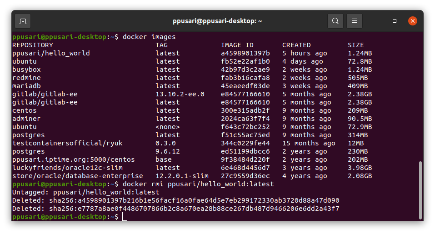435x234 pixels.
Task: Maximize the terminal window
Action: [394, 21]
